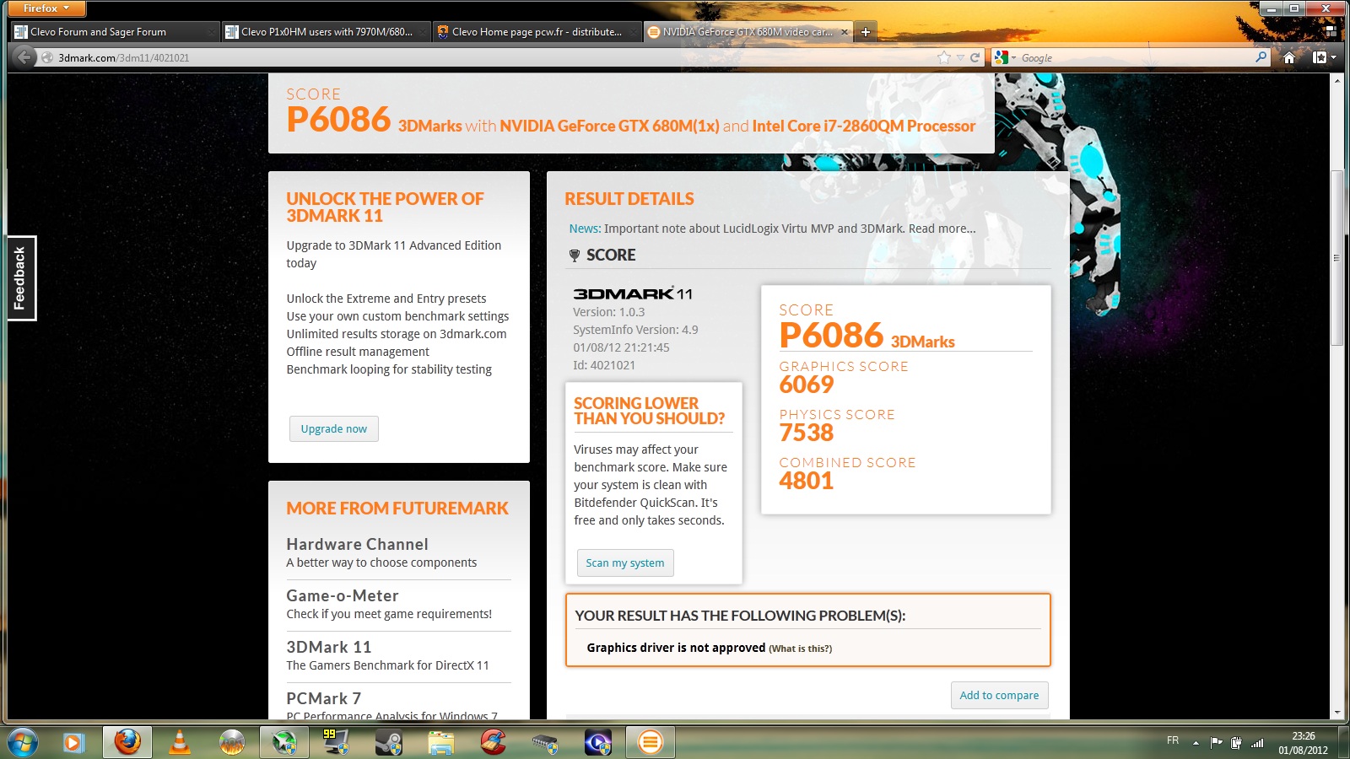Click the Physics Score value 7538
This screenshot has width=1350, height=759.
point(807,433)
